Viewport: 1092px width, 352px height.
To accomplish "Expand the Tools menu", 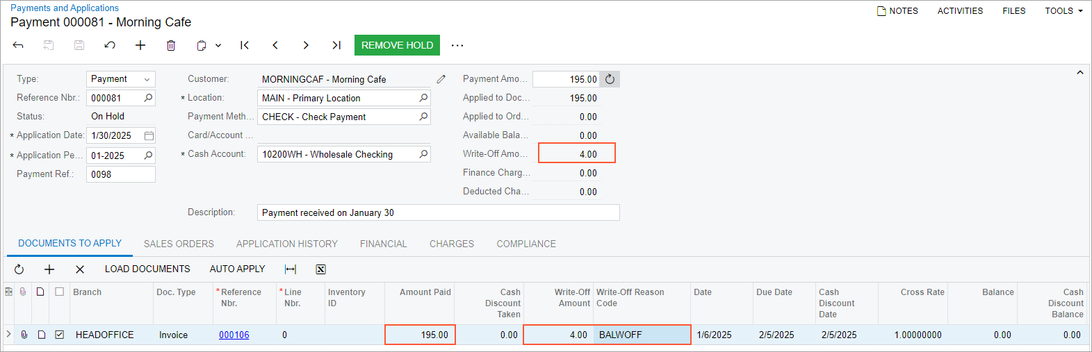I will click(x=1064, y=11).
